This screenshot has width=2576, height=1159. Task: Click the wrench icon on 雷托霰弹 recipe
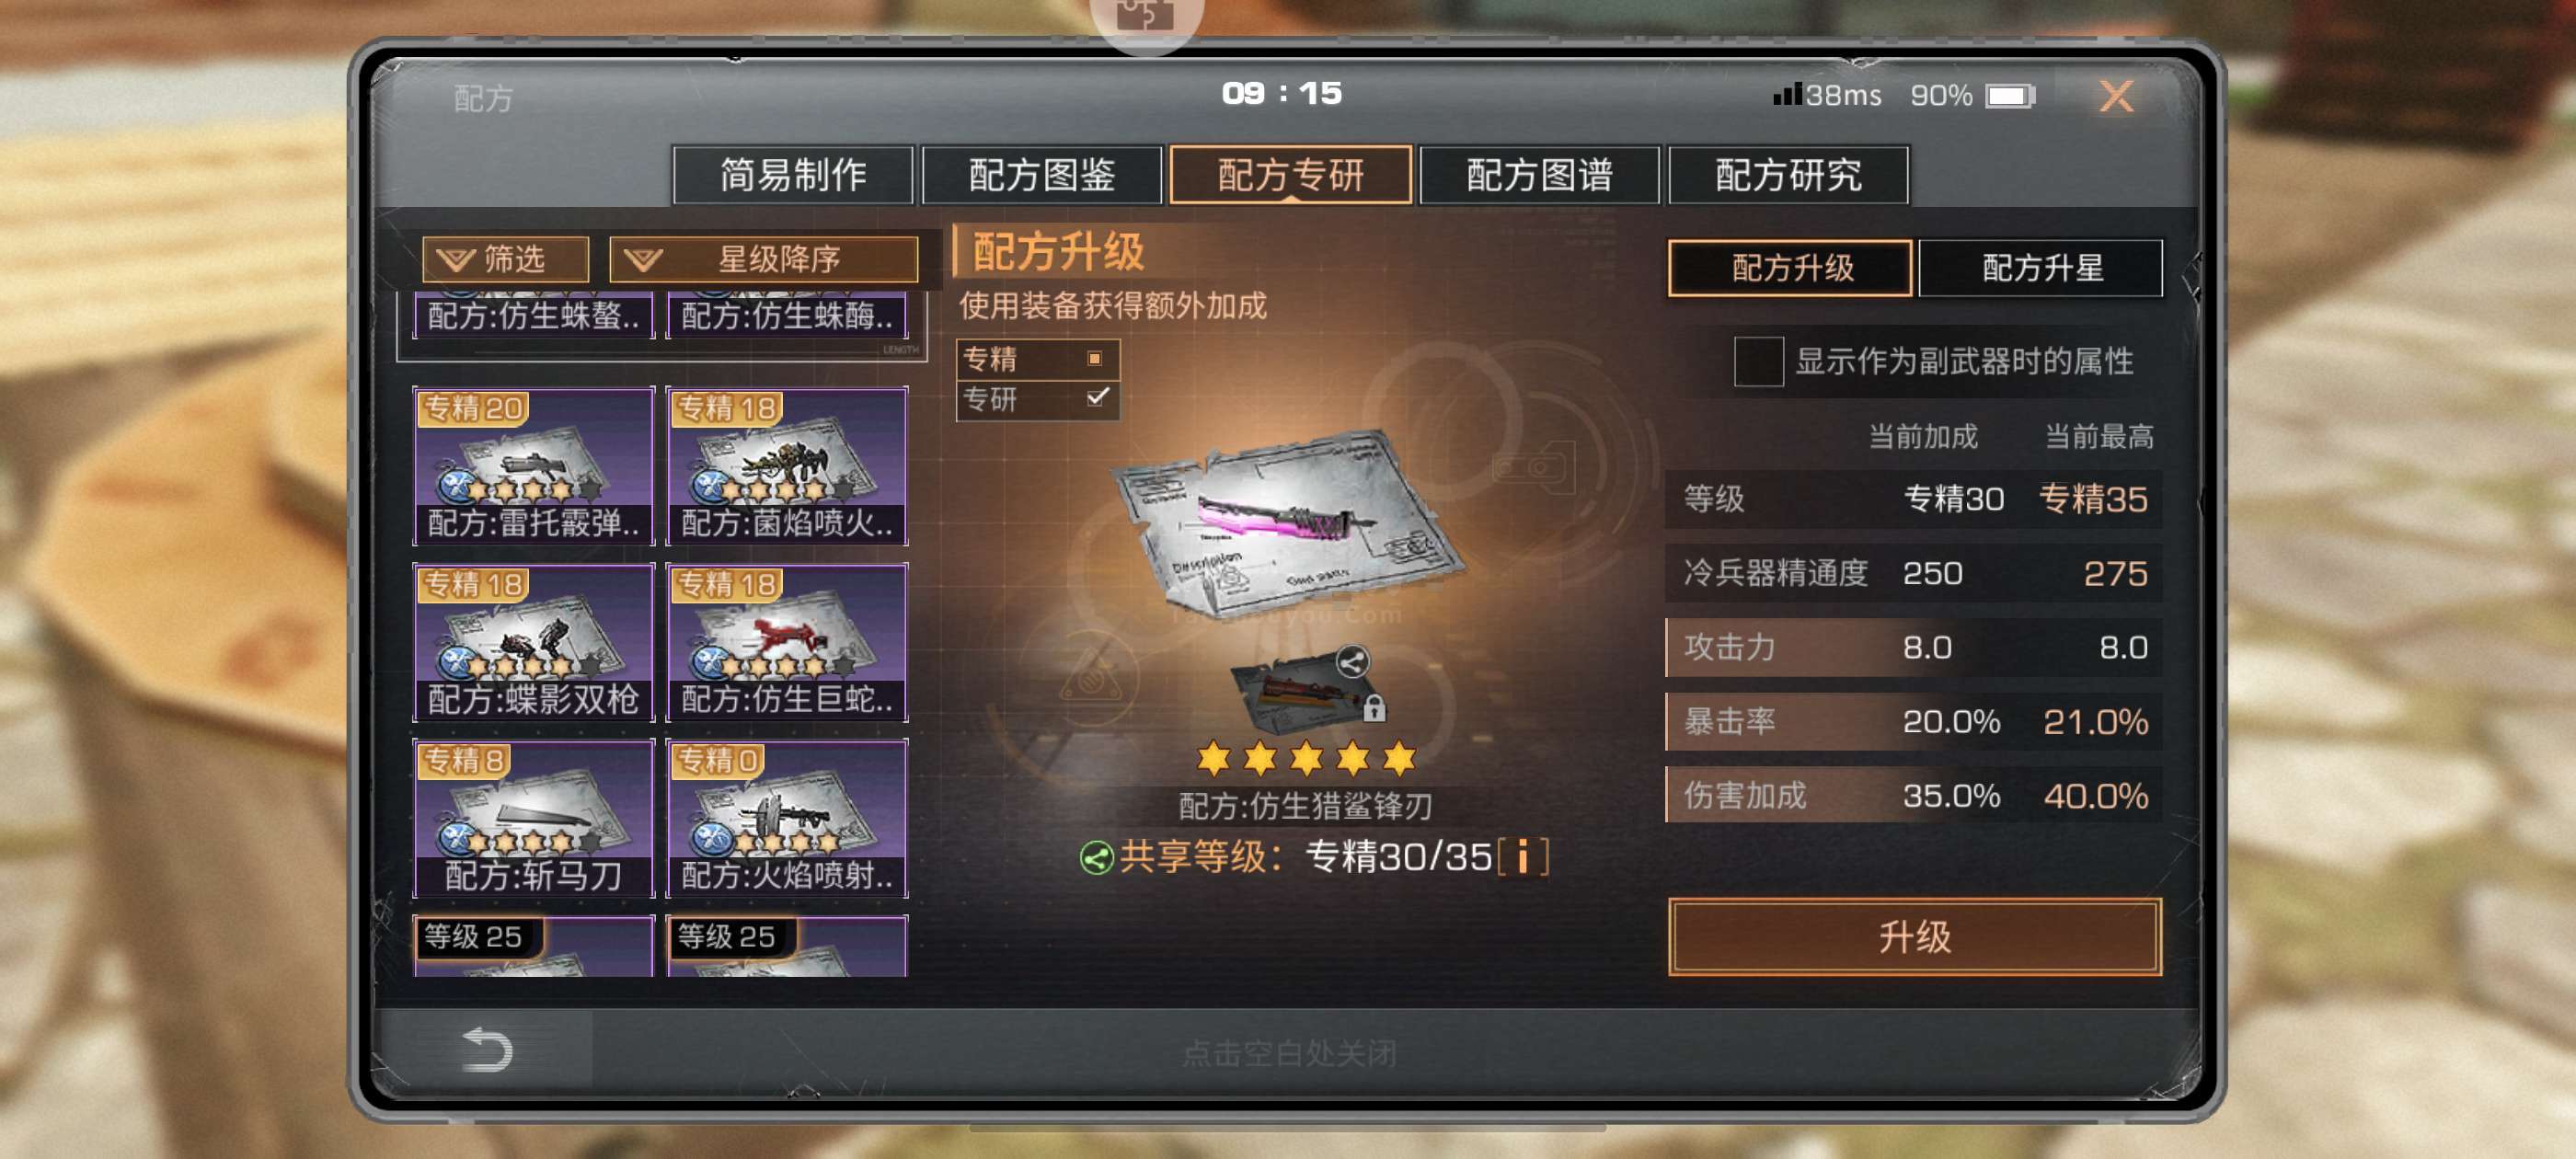click(x=457, y=487)
